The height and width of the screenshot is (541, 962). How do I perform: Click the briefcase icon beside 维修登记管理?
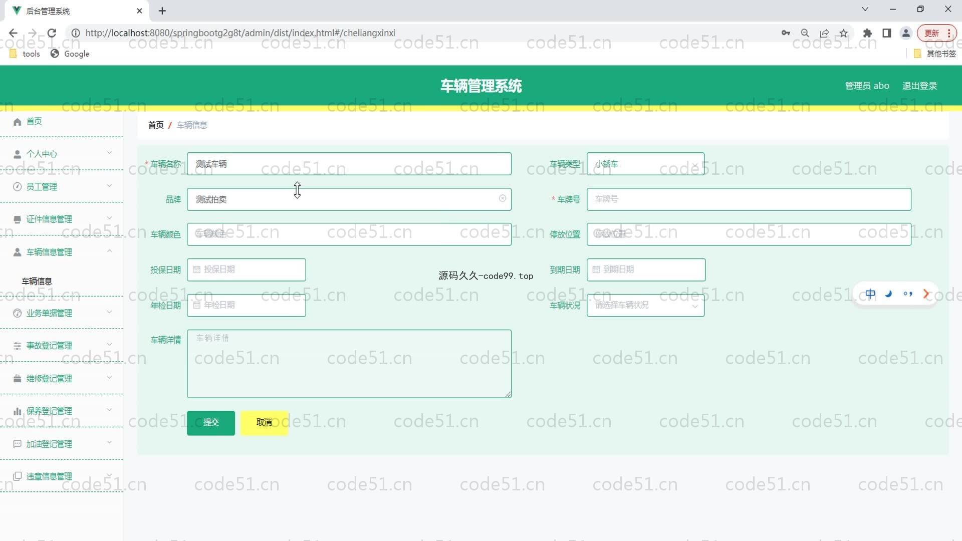[18, 379]
